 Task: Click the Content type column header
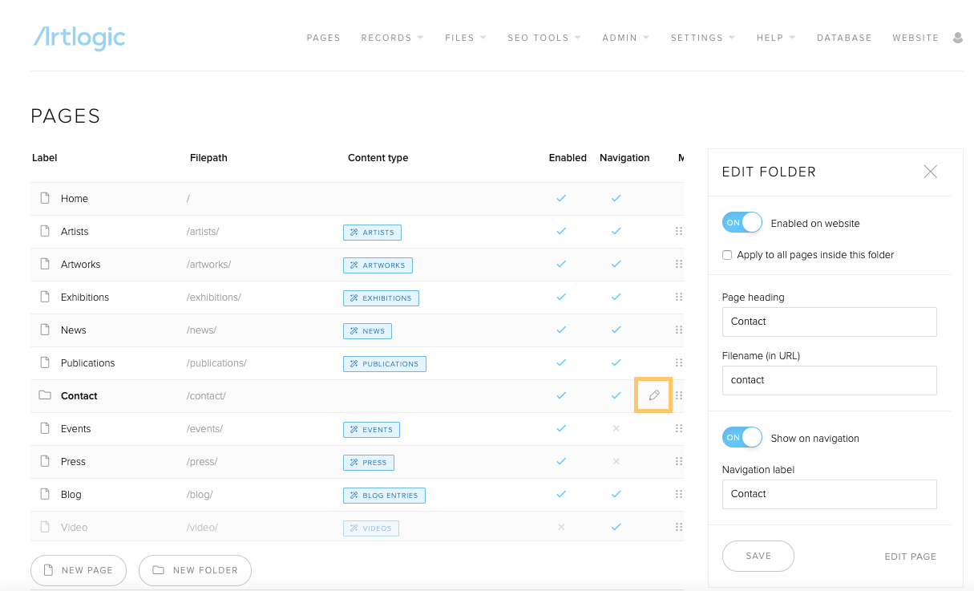pyautogui.click(x=378, y=158)
